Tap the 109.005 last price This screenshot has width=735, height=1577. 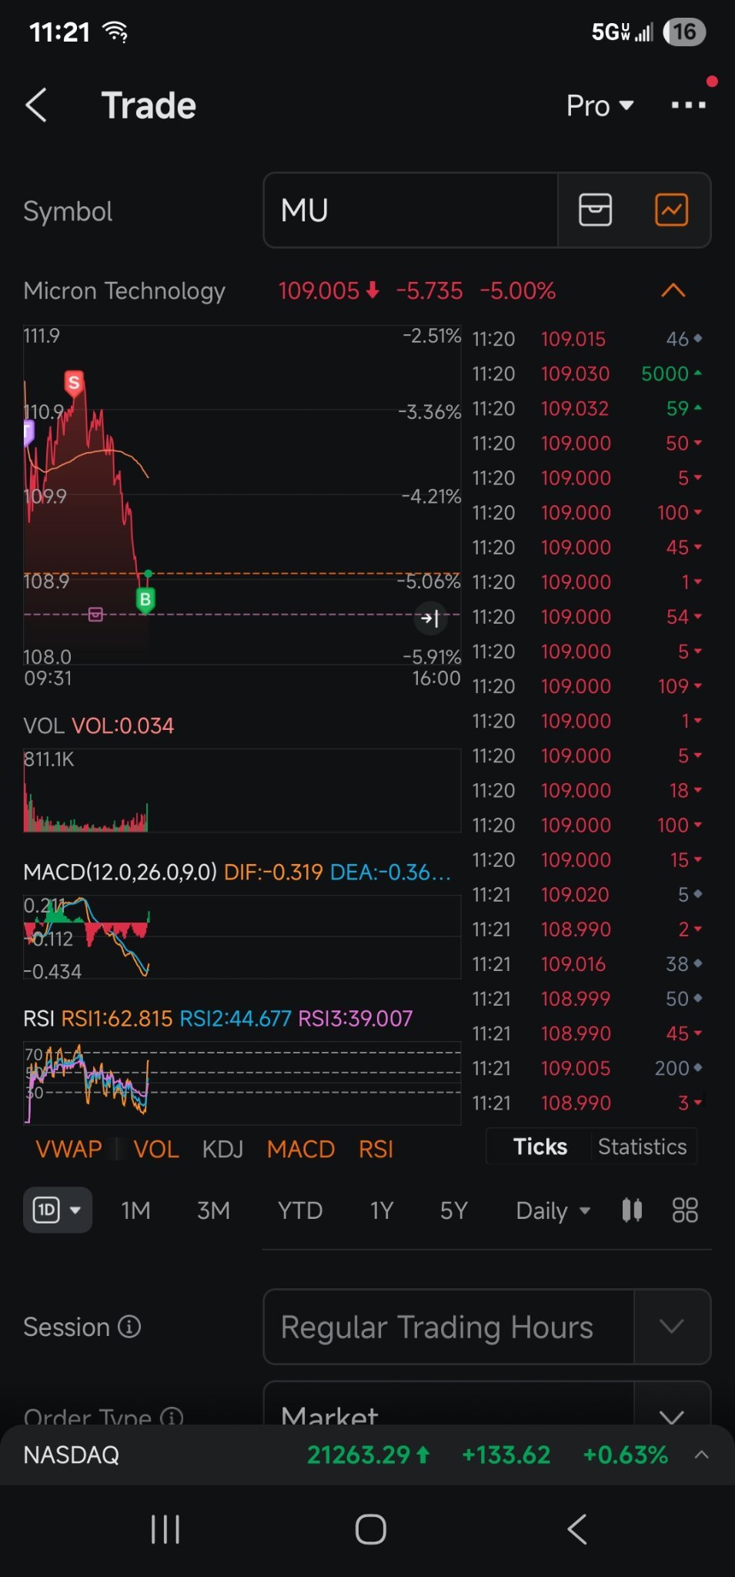pos(319,290)
